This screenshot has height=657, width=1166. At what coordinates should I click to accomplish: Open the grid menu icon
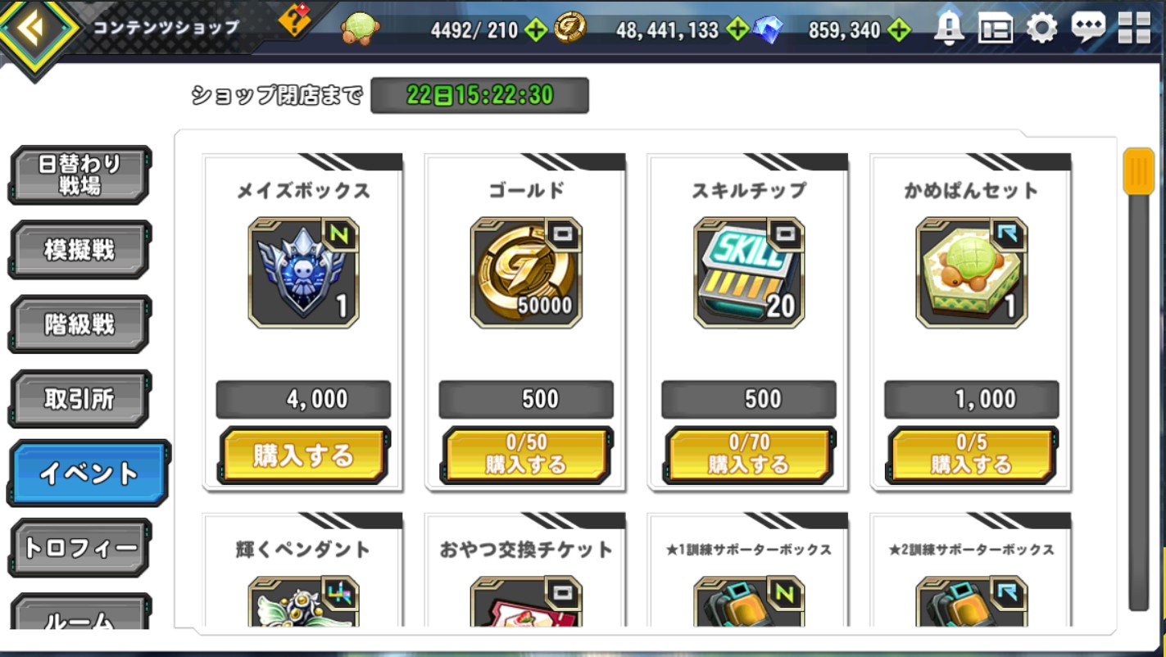click(1135, 29)
